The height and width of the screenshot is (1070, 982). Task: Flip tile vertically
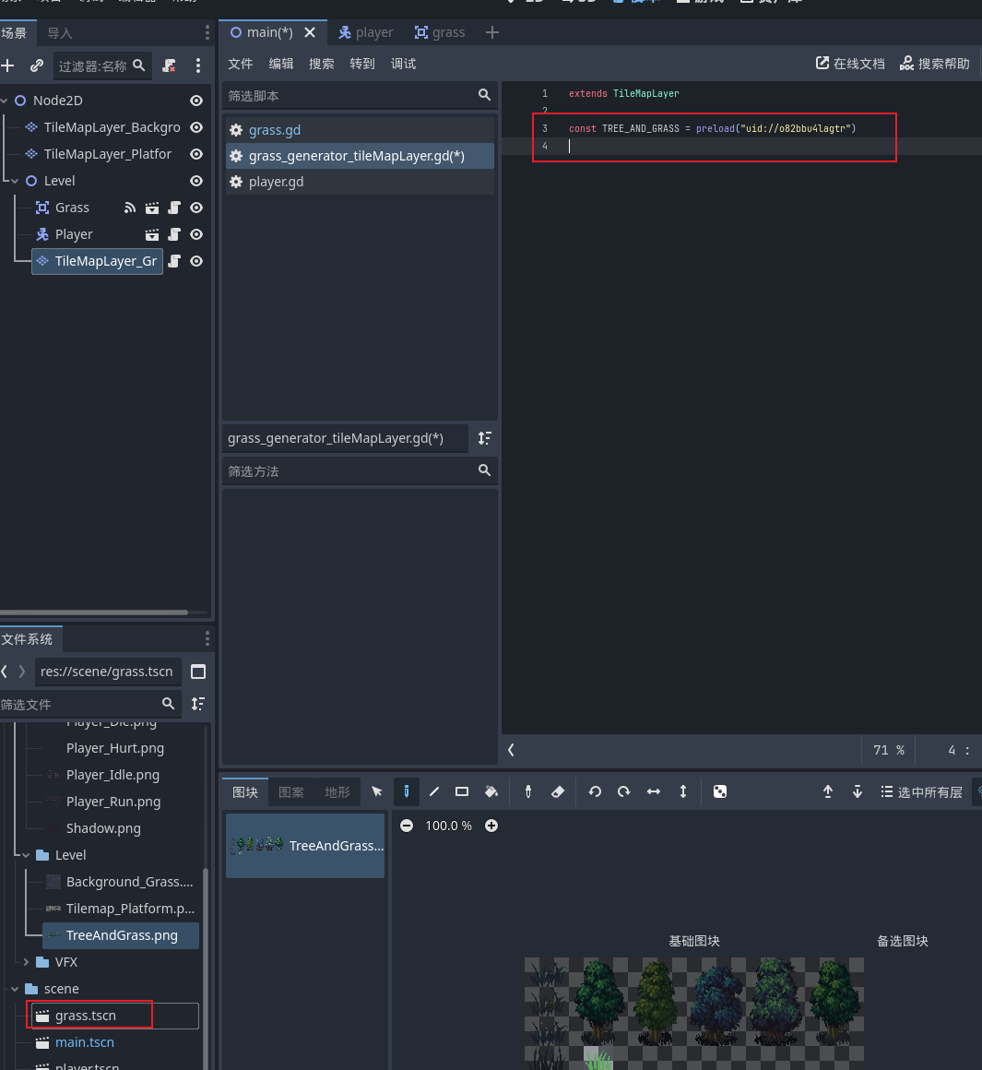pos(682,791)
